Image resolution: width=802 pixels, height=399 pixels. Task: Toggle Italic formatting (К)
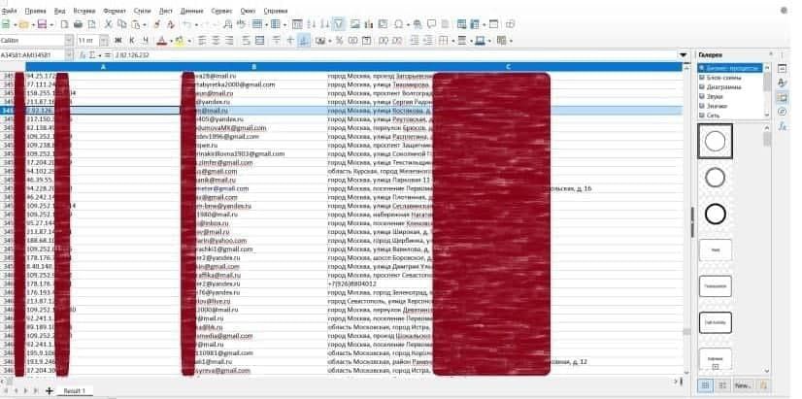[x=131, y=41]
